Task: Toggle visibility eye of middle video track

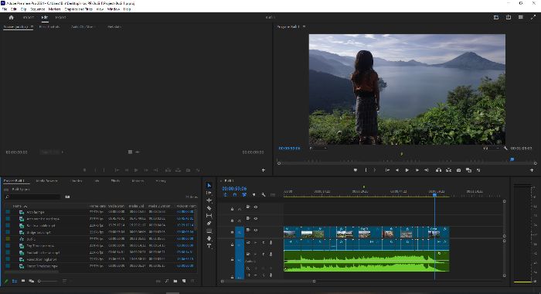Action: point(256,218)
